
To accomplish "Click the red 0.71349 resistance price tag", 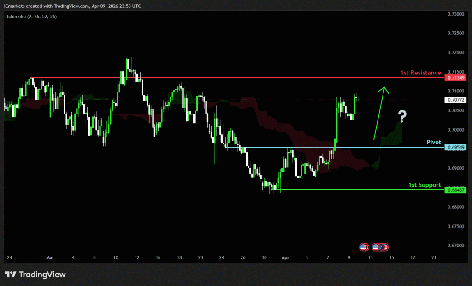I will click(456, 78).
